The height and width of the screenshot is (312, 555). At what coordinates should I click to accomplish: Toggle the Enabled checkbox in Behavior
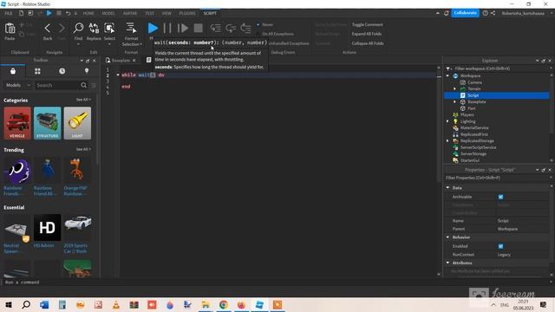[501, 246]
